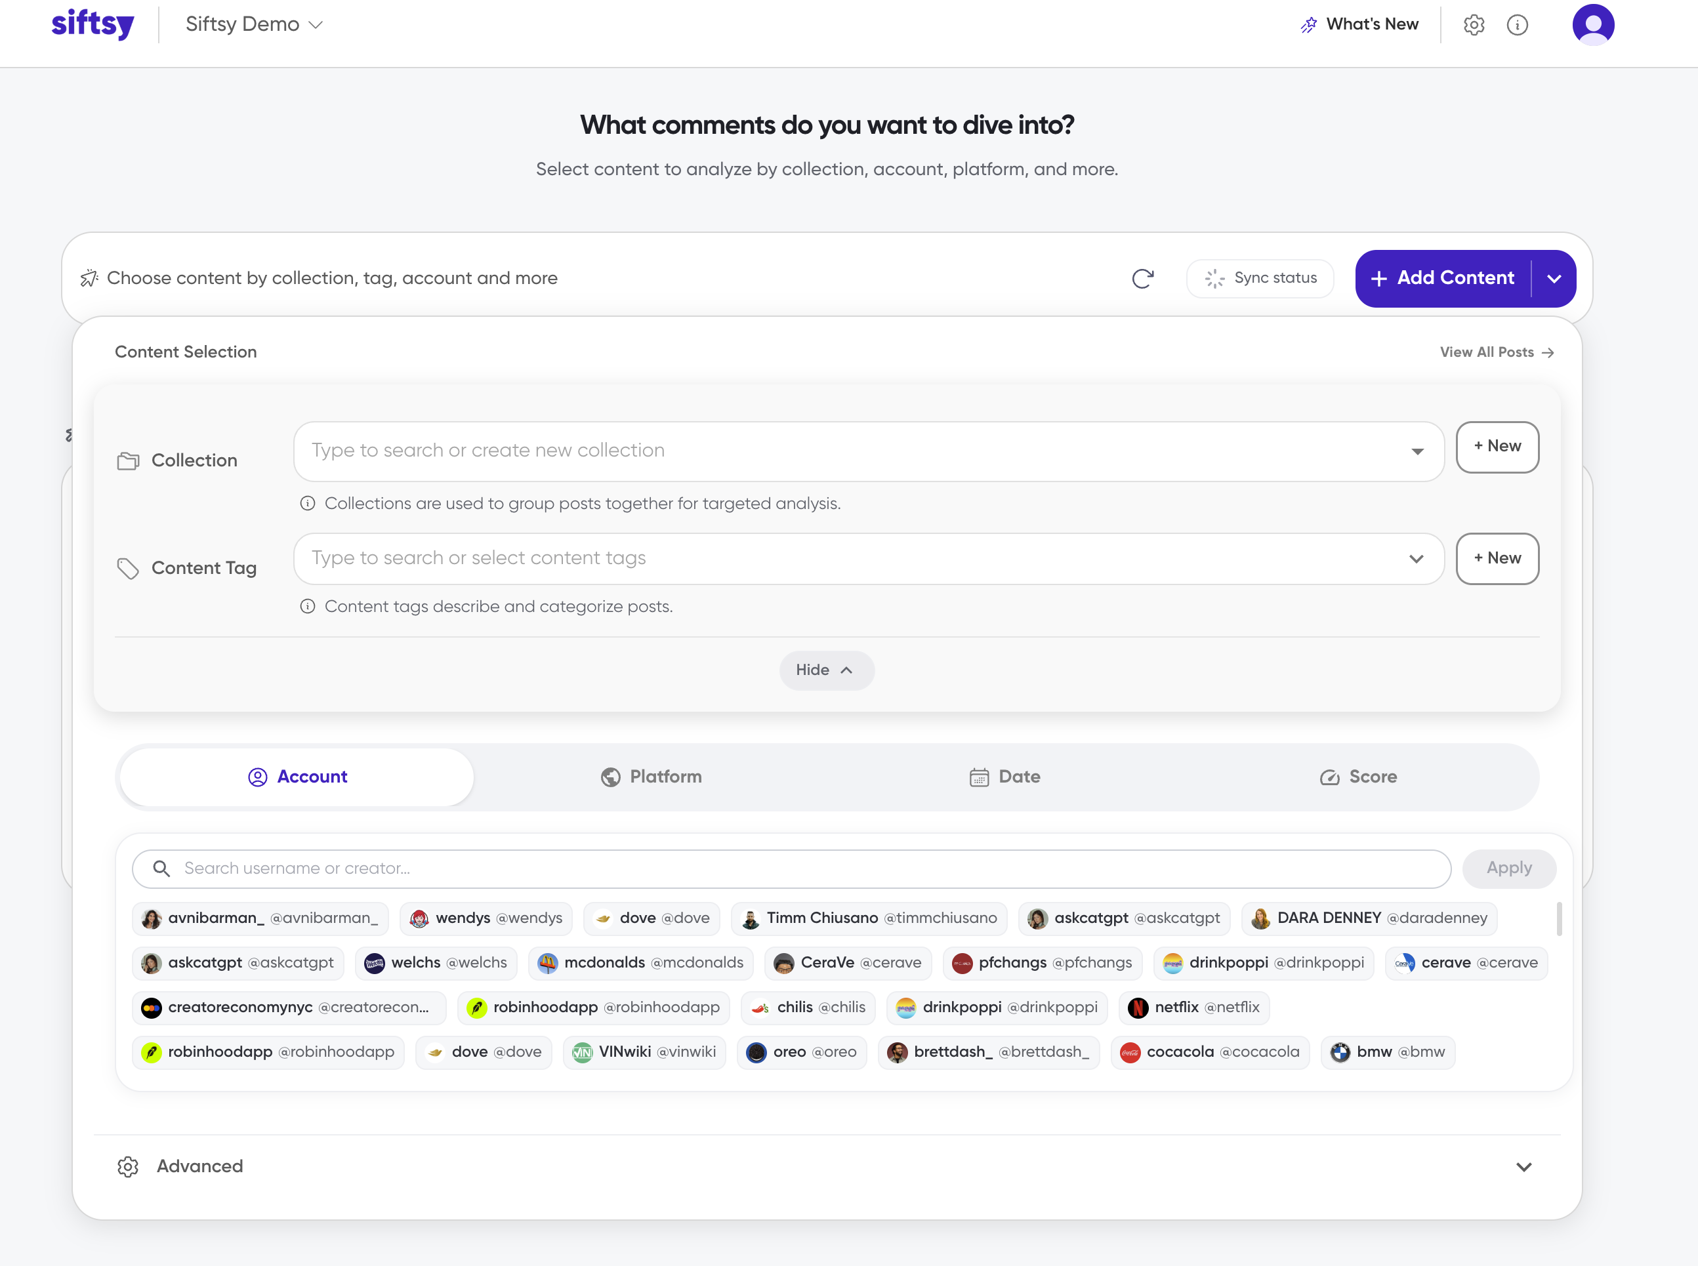Screen dimensions: 1698x1266
Task: Click the Date calendar icon
Action: [979, 777]
